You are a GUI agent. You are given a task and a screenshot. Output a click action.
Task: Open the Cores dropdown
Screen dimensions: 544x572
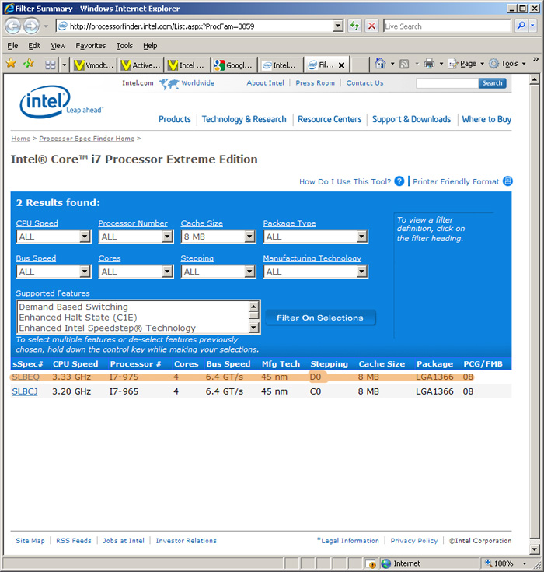click(136, 272)
